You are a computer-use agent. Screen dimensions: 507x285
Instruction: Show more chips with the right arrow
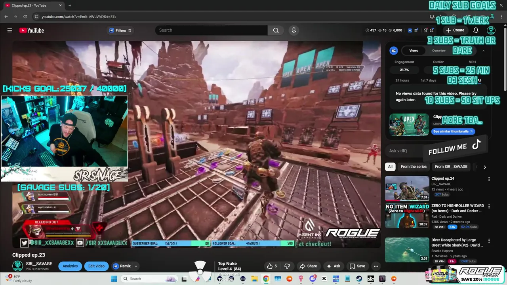click(x=484, y=167)
